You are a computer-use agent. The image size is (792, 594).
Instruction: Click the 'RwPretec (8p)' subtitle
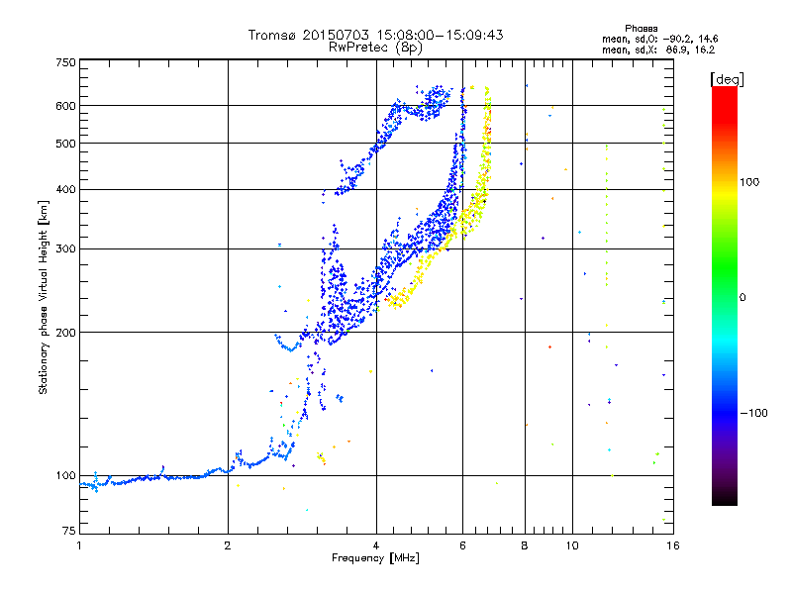point(375,48)
